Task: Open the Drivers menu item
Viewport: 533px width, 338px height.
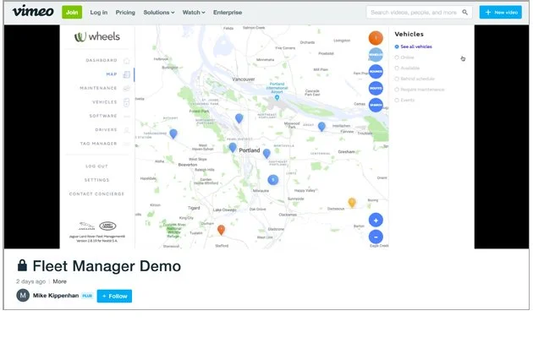Action: [106, 130]
